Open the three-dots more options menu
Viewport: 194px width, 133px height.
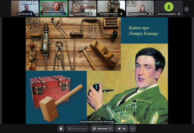tap(133, 129)
